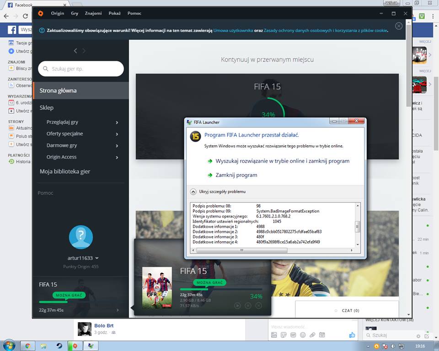
Task: Expand the Origin Access submenu
Action: [117, 157]
